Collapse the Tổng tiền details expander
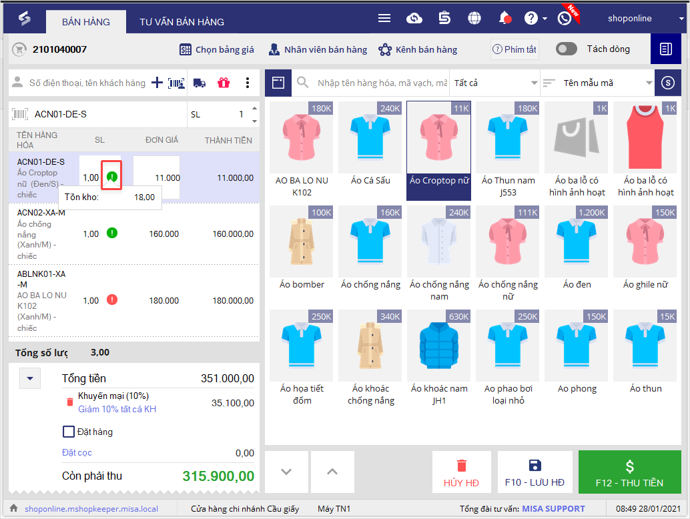The image size is (690, 519). coord(30,378)
